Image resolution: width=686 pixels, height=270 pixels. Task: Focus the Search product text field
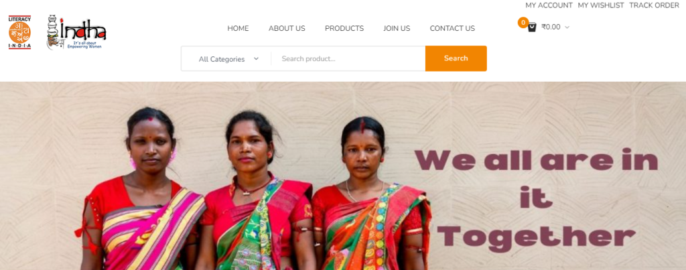coord(348,59)
